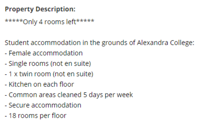The height and width of the screenshot is (126, 206).
Task: Click the Kitchen on each floor line
Action: (x=39, y=84)
